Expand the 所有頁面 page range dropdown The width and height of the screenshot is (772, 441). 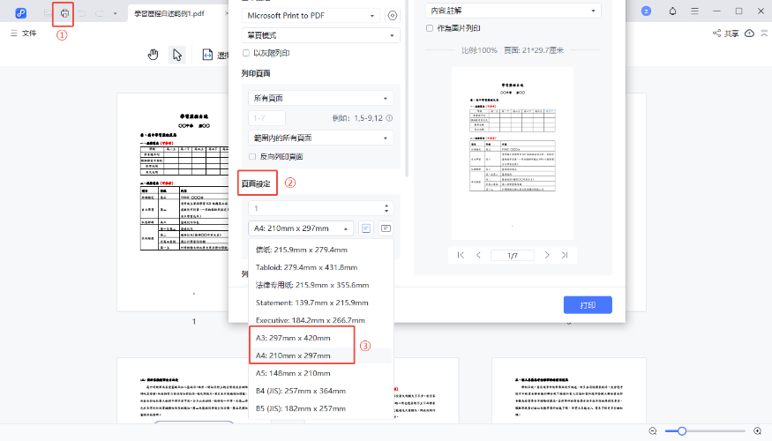pos(320,98)
